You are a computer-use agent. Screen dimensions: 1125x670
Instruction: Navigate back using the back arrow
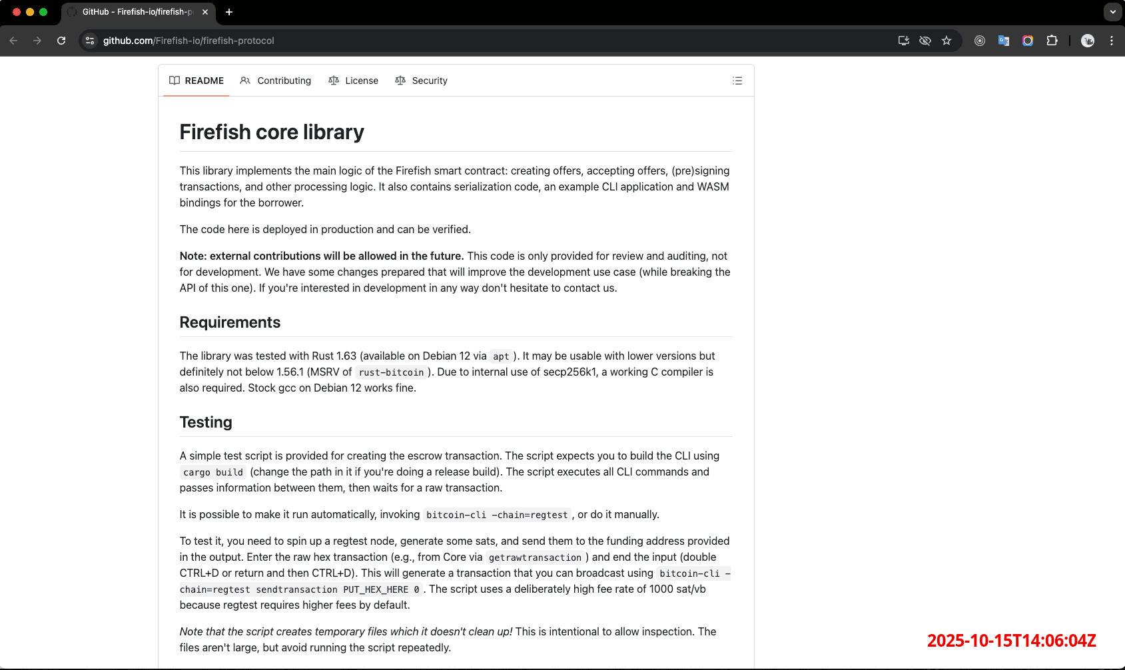[13, 41]
